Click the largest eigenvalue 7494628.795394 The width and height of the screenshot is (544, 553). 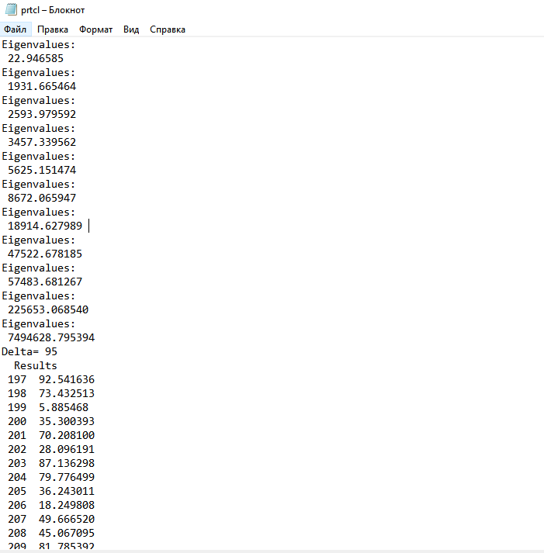tap(51, 337)
